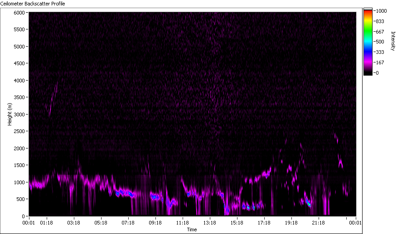Click the 13:18 time axis tick label
Viewport: 397px width, 234px height.
[210, 223]
